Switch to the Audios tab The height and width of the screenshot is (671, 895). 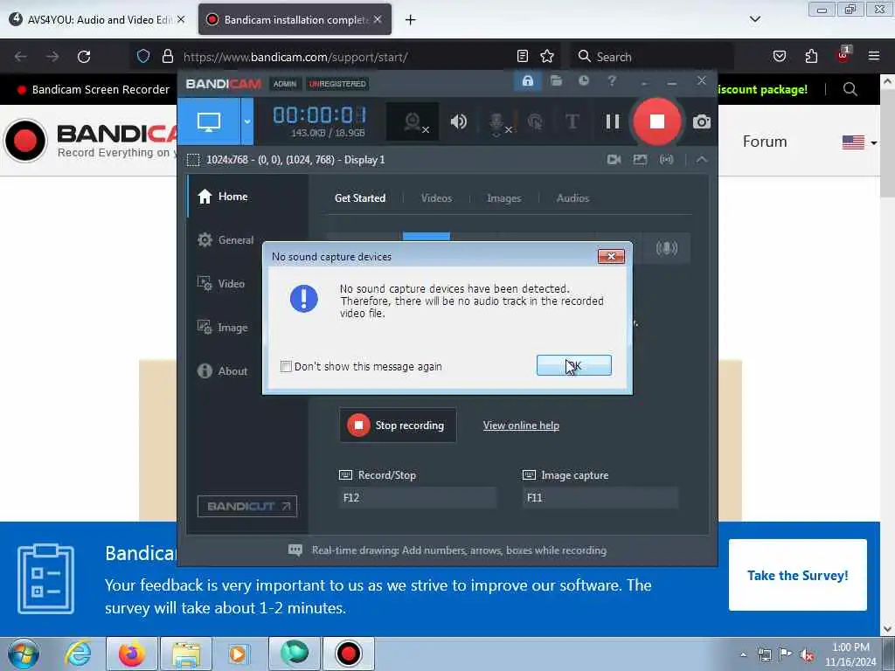[572, 198]
